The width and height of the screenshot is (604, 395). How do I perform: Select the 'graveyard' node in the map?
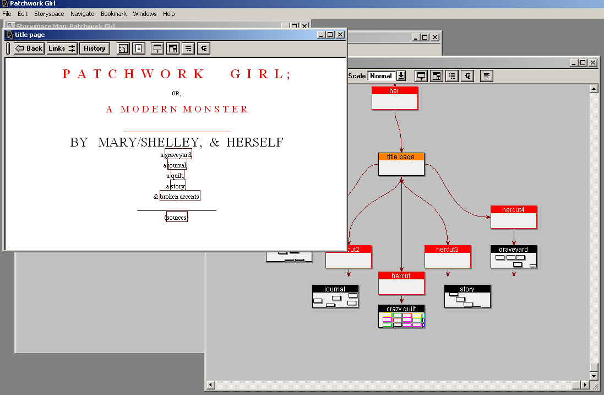pyautogui.click(x=514, y=257)
